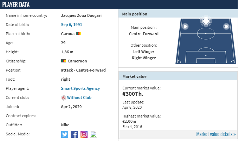Image resolution: width=238 pixels, height=141 pixels.
Task: Click the Without Club crest icon
Action: pyautogui.click(x=64, y=98)
